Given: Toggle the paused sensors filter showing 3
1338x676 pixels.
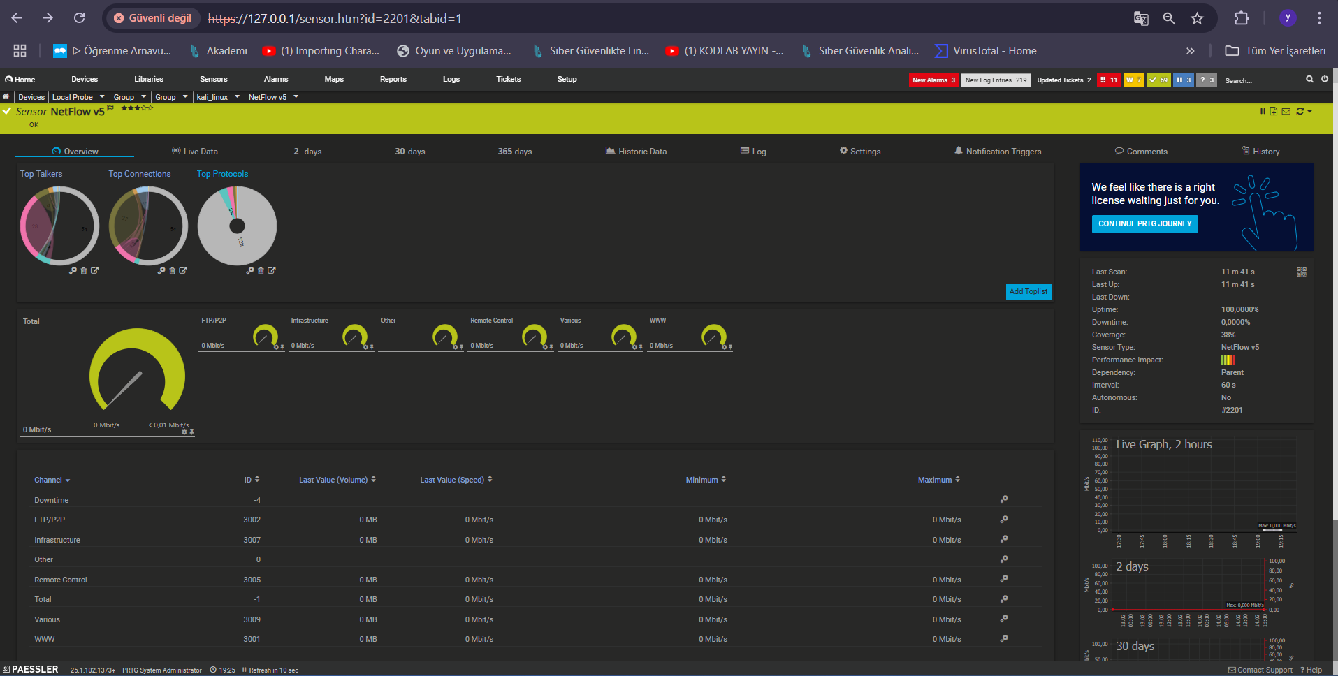Looking at the screenshot, I should [1184, 80].
